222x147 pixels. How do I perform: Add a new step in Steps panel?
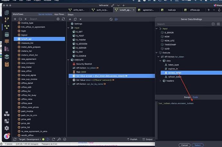70,19
